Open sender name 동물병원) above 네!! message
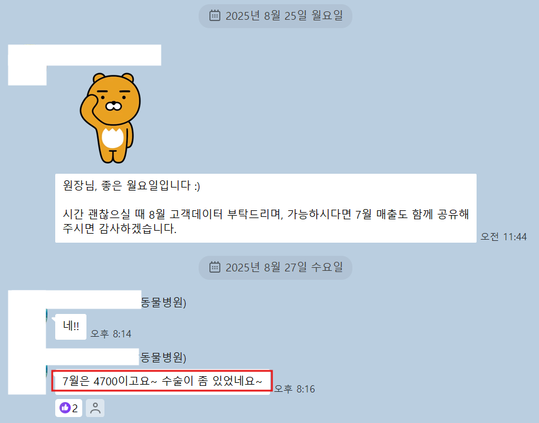This screenshot has width=539, height=423. (163, 303)
